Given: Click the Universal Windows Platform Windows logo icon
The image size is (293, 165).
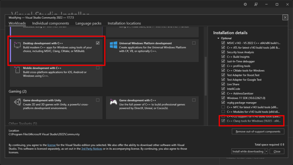Looking at the screenshot, I should click(113, 45).
